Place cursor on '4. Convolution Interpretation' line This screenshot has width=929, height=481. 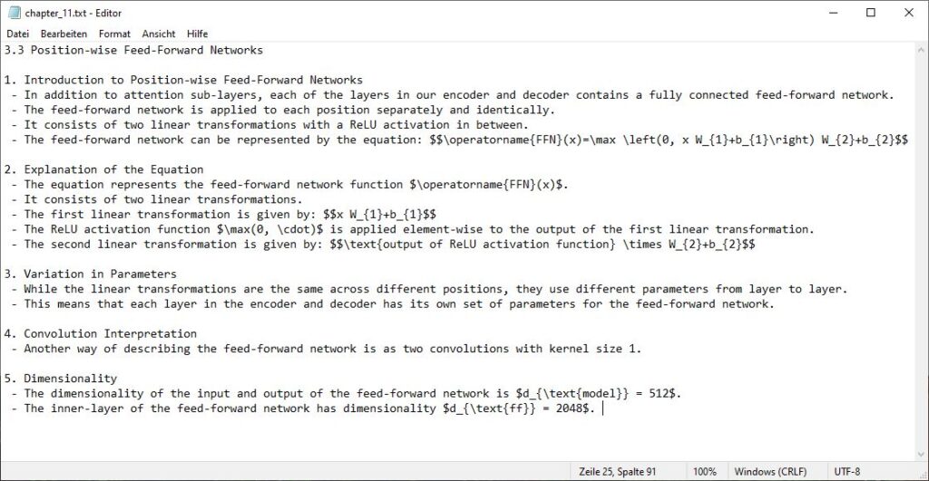click(100, 333)
